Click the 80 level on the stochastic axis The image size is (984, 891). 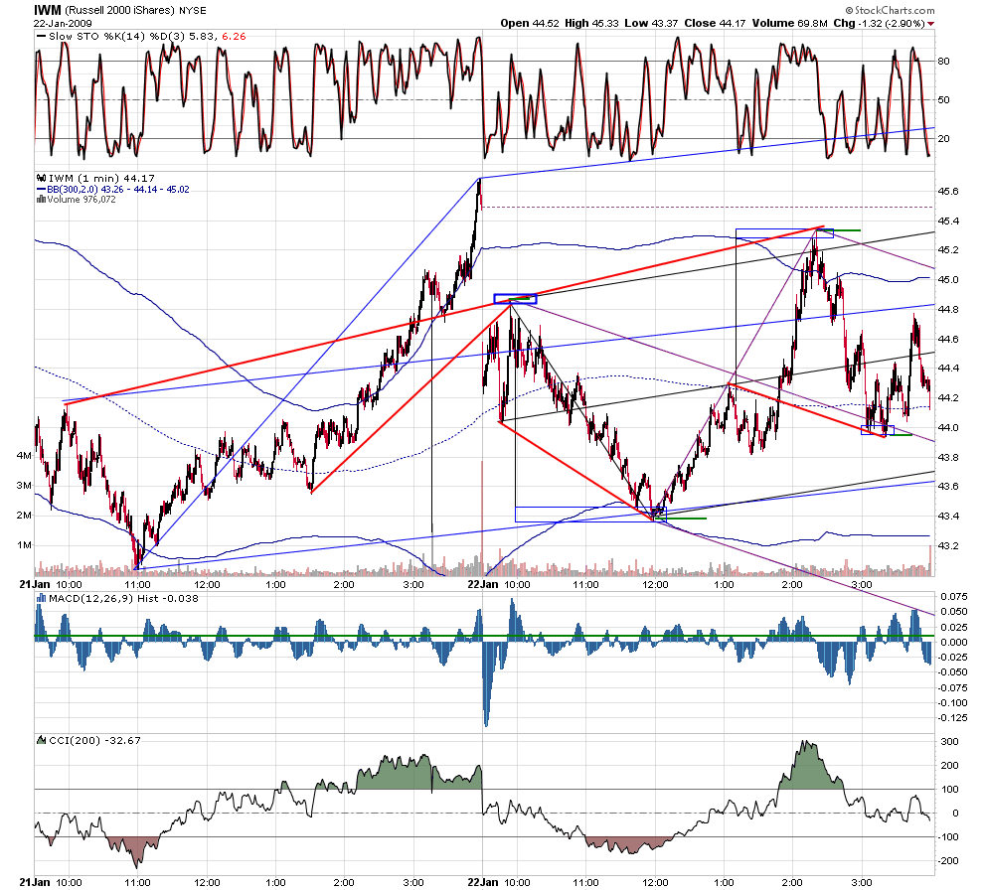pyautogui.click(x=944, y=61)
